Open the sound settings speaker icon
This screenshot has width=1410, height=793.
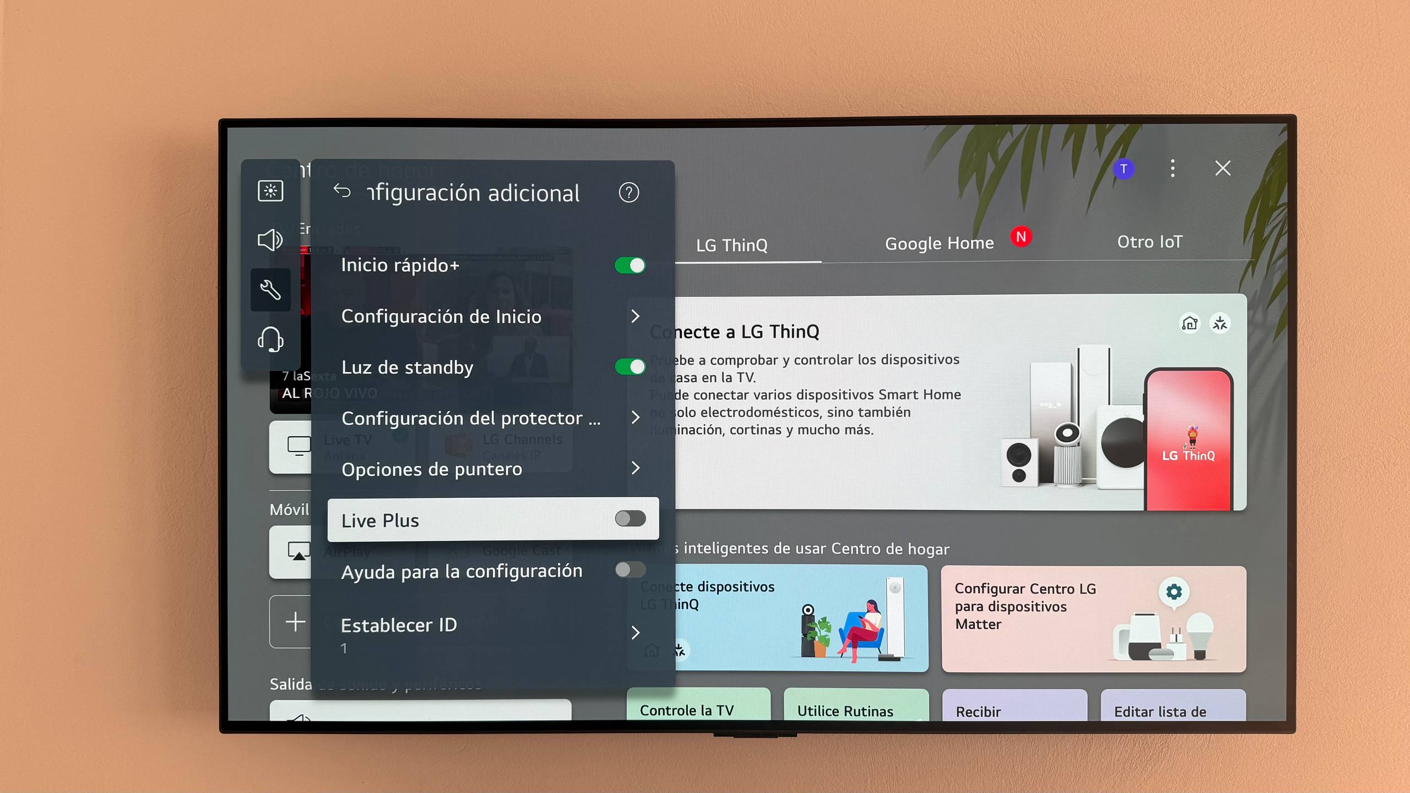point(270,240)
